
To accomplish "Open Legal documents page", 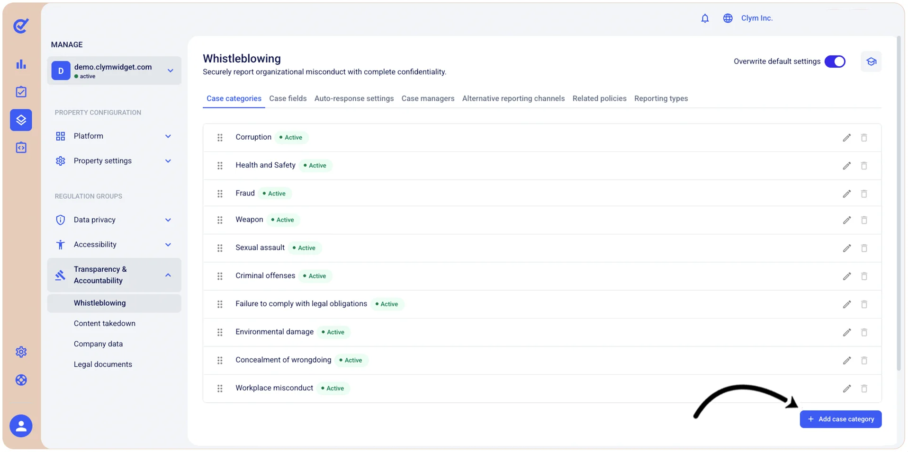I will pyautogui.click(x=103, y=364).
